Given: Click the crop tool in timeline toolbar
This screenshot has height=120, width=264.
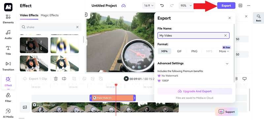Looking at the screenshot, I should [74, 78].
